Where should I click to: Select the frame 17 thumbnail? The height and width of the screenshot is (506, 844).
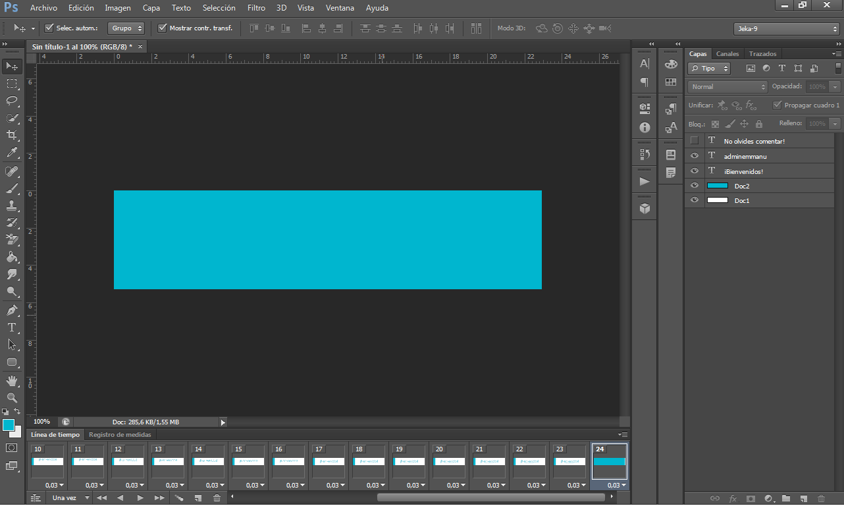(329, 461)
